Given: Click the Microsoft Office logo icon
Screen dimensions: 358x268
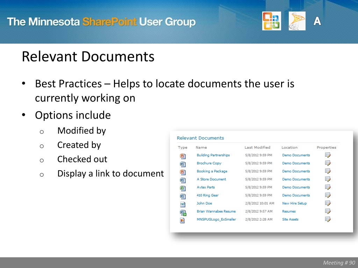Looking at the screenshot, I should point(271,21).
